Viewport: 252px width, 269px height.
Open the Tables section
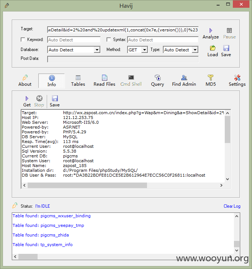click(x=78, y=81)
